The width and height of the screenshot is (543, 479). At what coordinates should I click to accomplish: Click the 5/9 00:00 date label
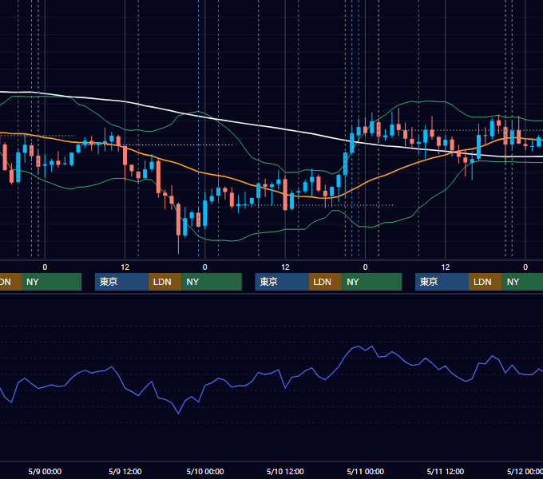tap(45, 471)
